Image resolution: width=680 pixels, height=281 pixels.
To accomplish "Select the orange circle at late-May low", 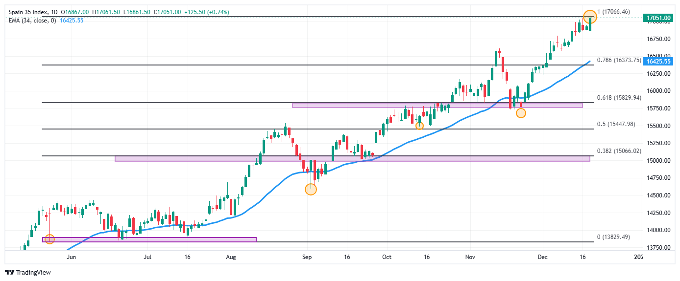I will point(49,239).
